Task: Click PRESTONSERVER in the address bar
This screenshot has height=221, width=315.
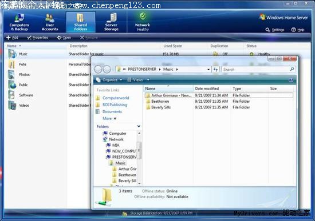Action: coord(142,69)
